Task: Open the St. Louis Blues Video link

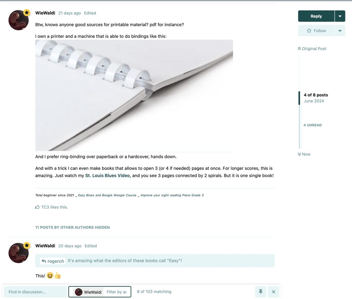Action: [x=108, y=176]
